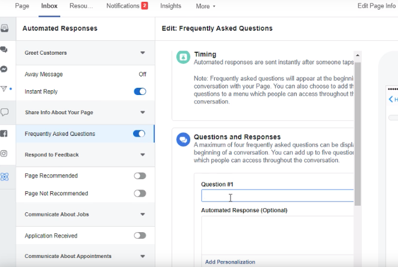Collapse the Greet Customers section
The width and height of the screenshot is (398, 267).
[x=143, y=53]
